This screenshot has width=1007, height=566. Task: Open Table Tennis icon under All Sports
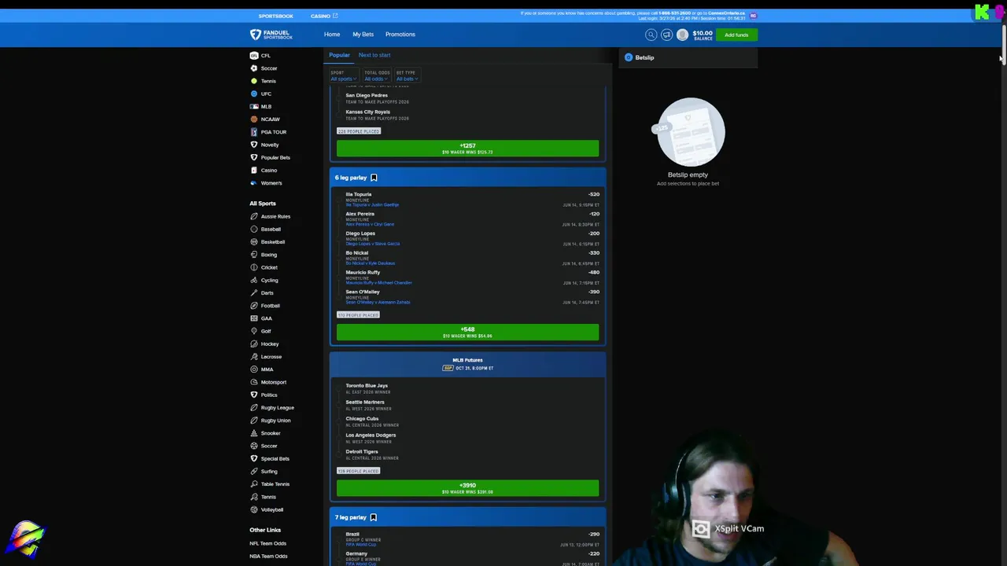(x=253, y=484)
